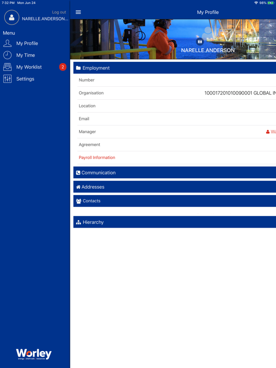Tap the NARELLE.ANDERSON name on banner
276x368 pixels.
(207, 50)
